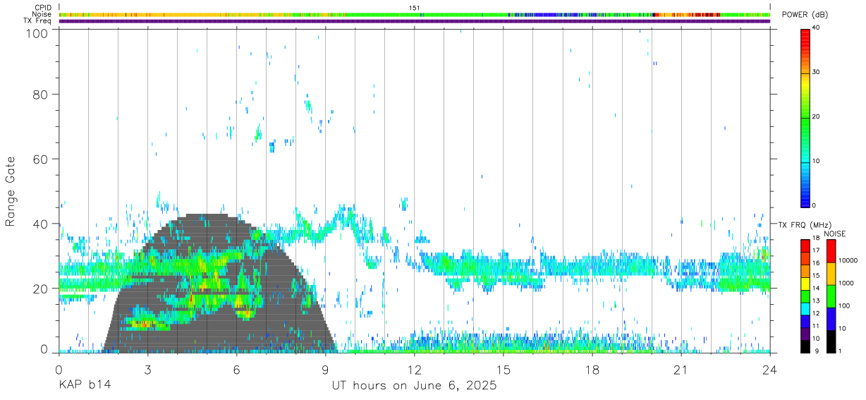Viewport: 866px width, 400px height.
Task: Click the TX Freq row label
Action: coord(37,21)
